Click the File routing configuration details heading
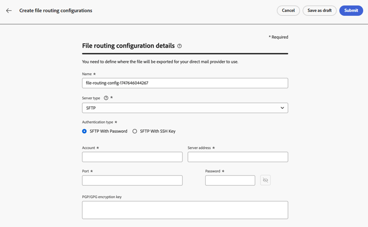This screenshot has height=227, width=368. [128, 46]
